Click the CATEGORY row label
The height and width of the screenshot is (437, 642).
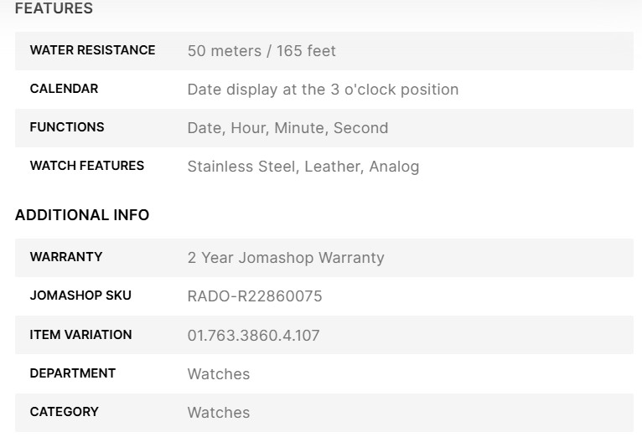(65, 412)
